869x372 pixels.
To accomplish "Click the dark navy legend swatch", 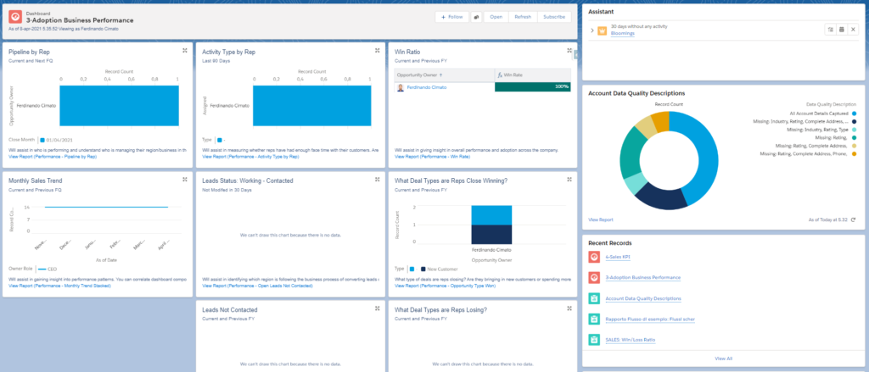I will [854, 121].
